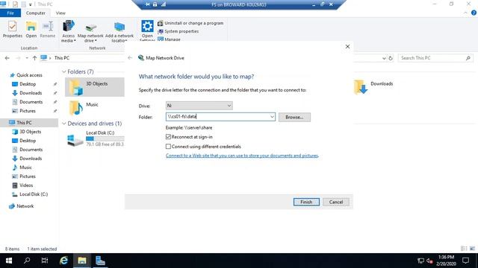Open the File tab
The height and width of the screenshot is (268, 478).
pos(10,13)
